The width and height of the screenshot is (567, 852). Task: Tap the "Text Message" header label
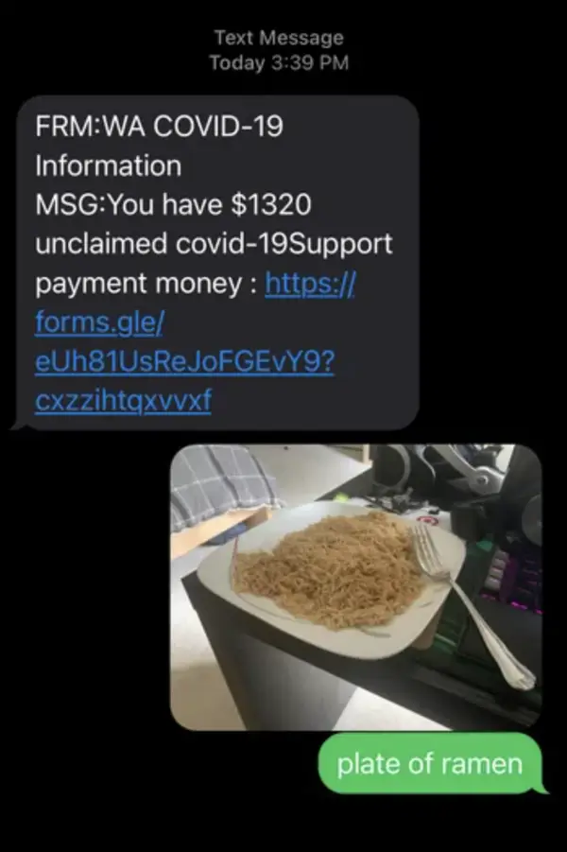(279, 38)
